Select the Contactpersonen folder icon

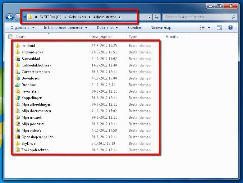coord(18,71)
